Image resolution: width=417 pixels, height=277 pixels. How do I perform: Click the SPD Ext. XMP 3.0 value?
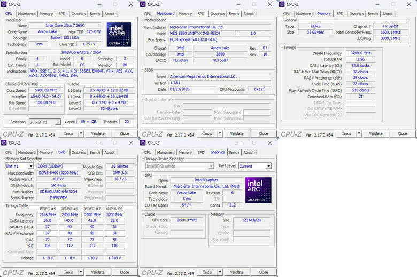[120, 173]
